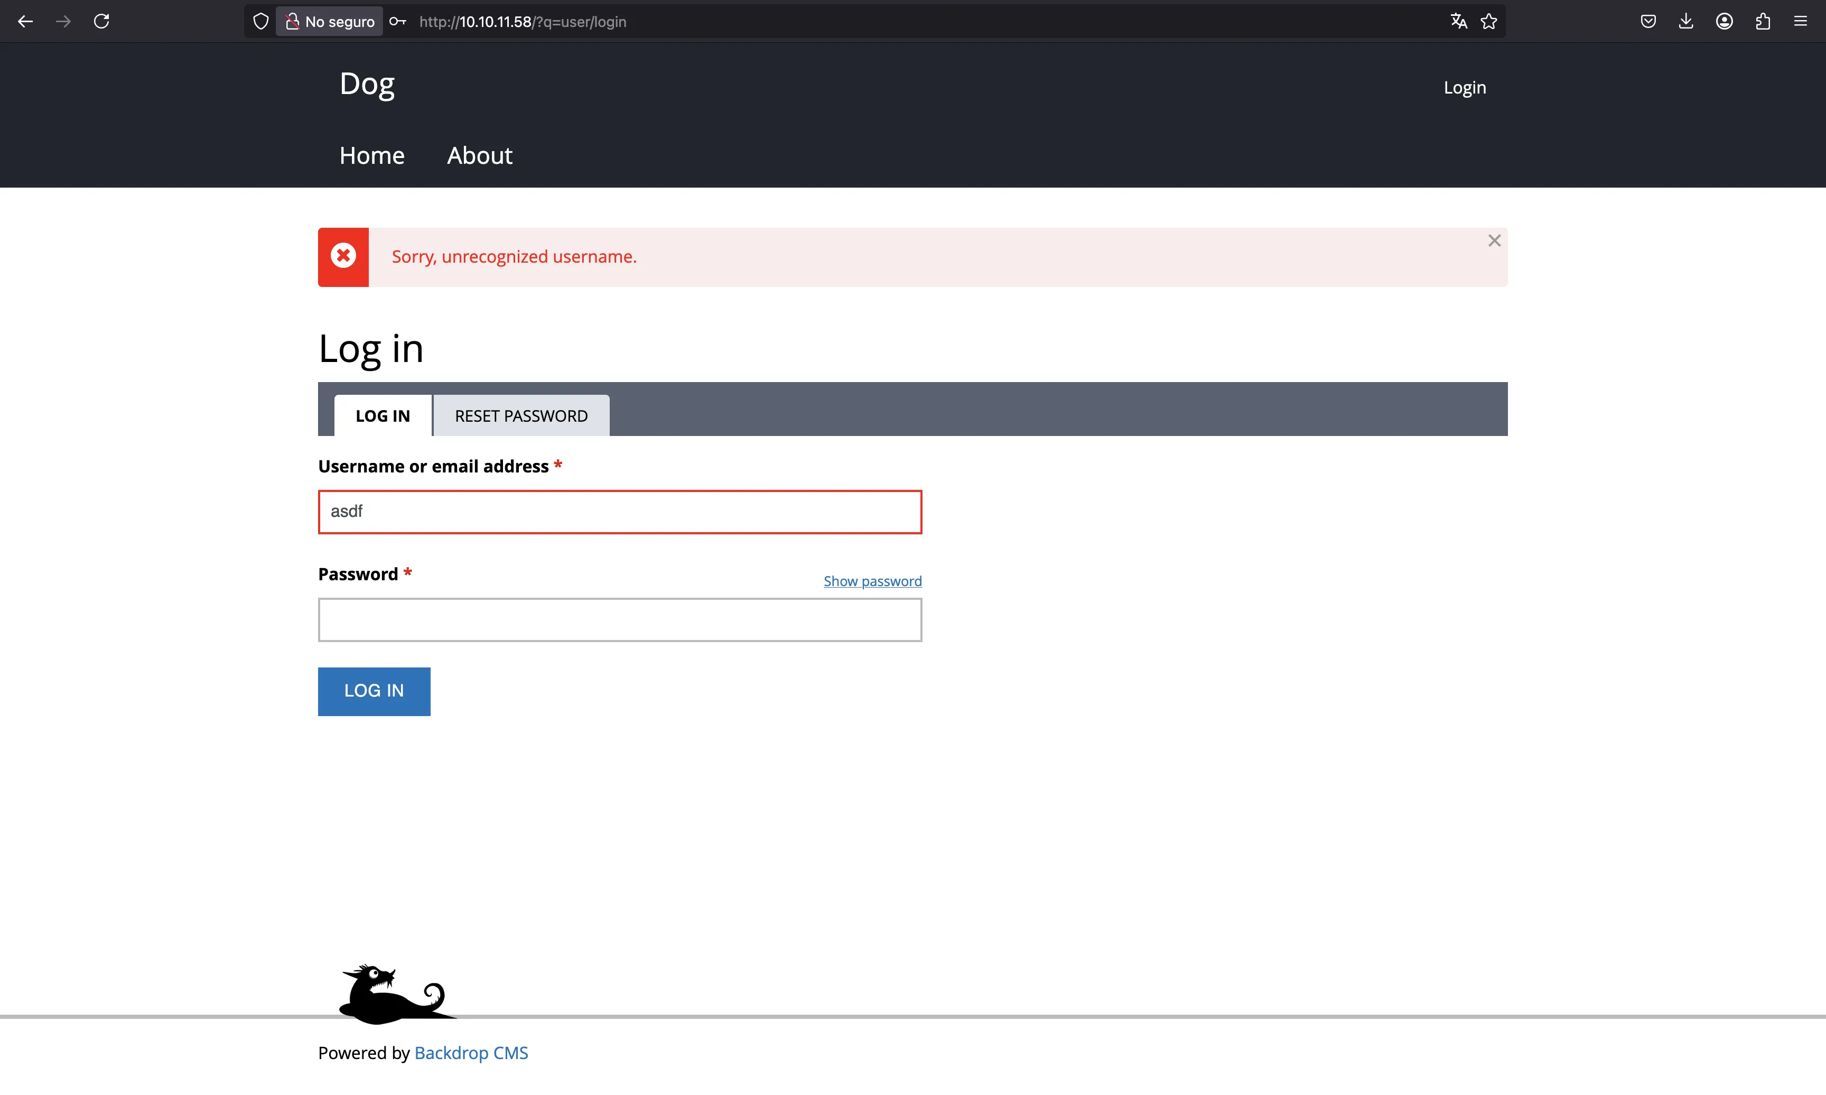The height and width of the screenshot is (1095, 1826).
Task: Submit with the blue LOG IN button
Action: coord(374,691)
